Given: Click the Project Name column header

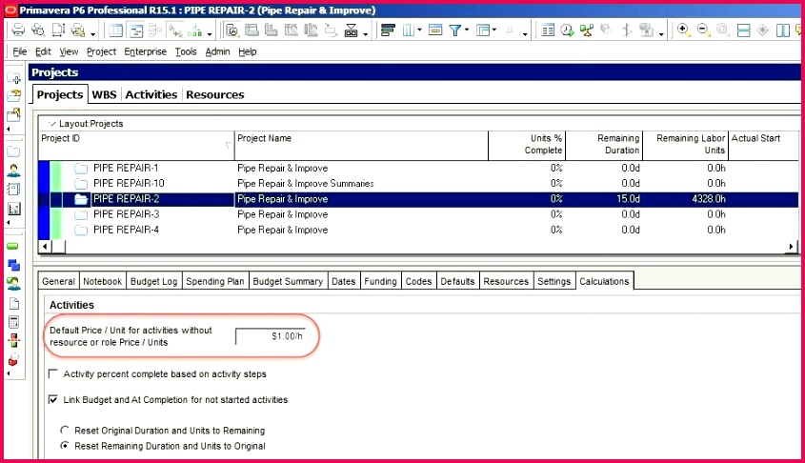Looking at the screenshot, I should (x=361, y=145).
